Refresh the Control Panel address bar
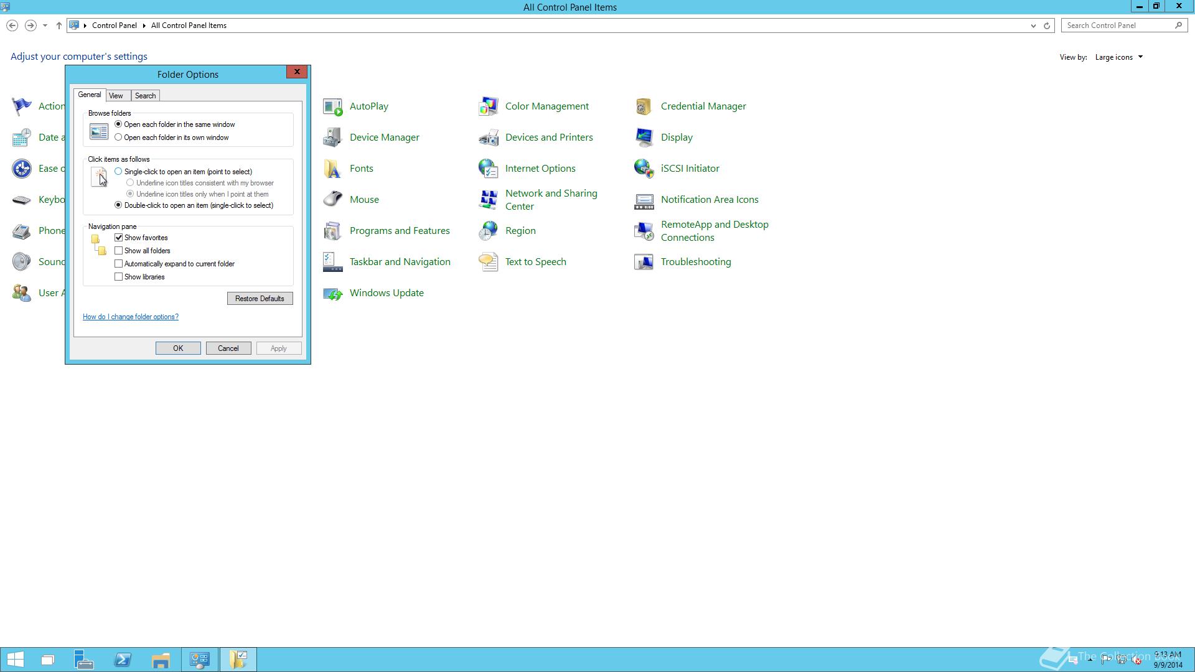 point(1047,26)
